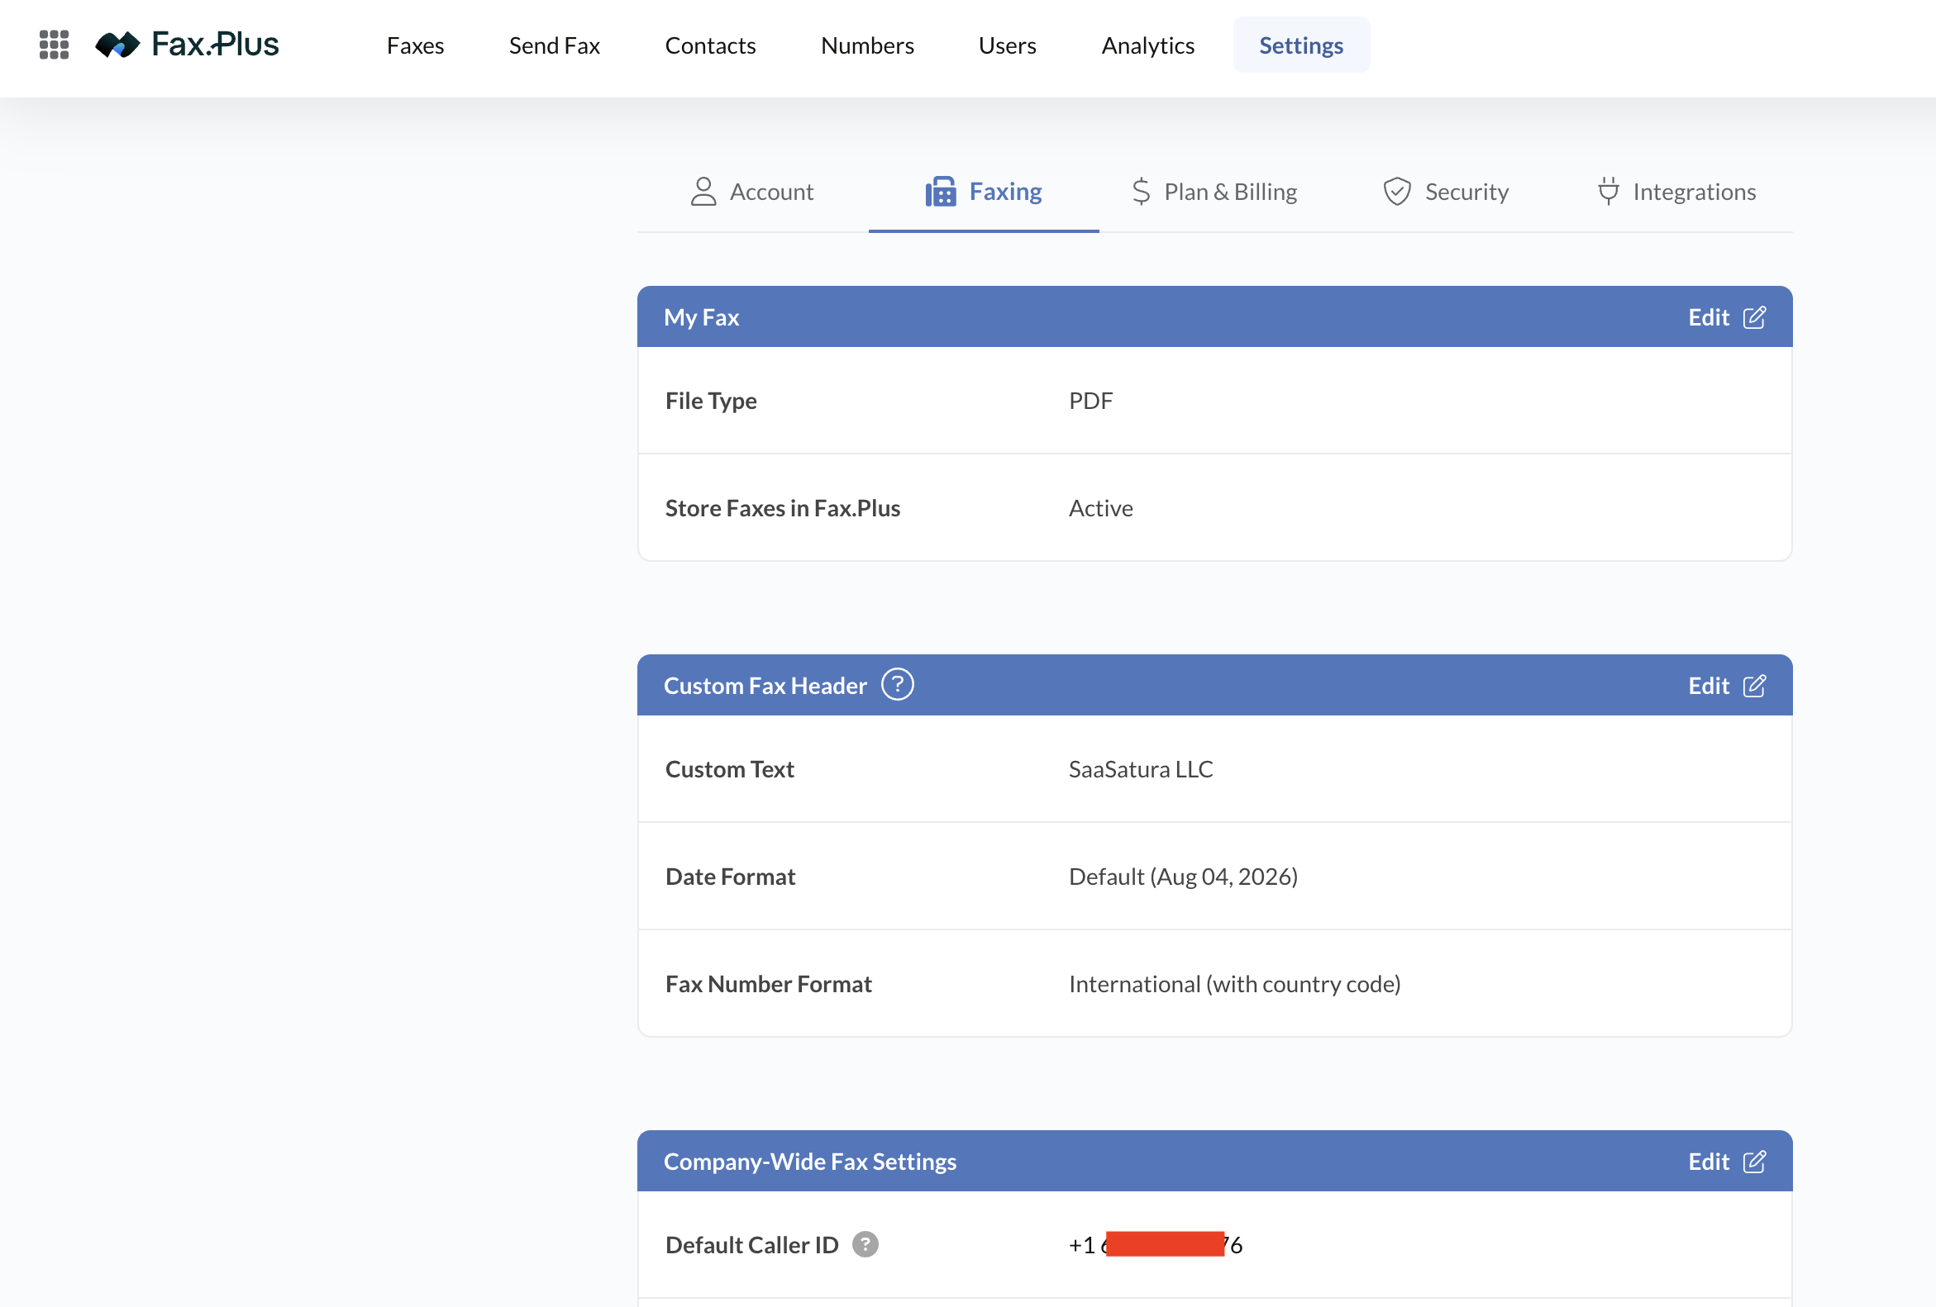
Task: Open the Plan & Billing tab
Action: pos(1214,192)
